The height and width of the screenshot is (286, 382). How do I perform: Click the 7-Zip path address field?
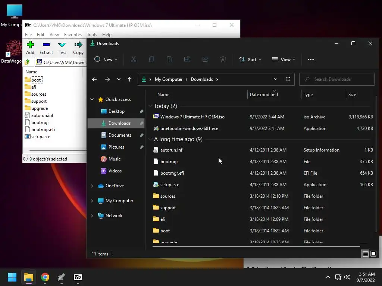coord(61,62)
